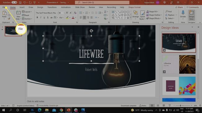
Task: Click the rotate handle above the title
Action: (91, 31)
